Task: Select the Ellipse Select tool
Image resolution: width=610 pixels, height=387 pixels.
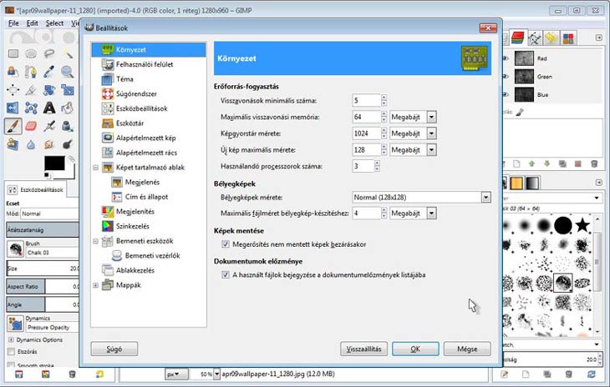Action: tap(32, 53)
